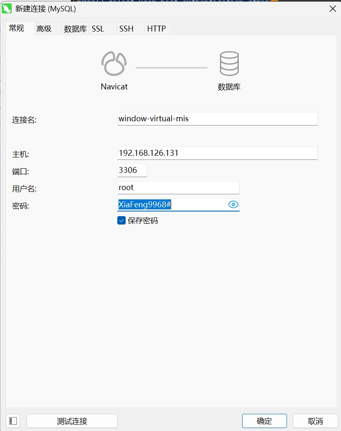This screenshot has width=341, height=431.
Task: Toggle password visibility eye icon
Action: [233, 204]
